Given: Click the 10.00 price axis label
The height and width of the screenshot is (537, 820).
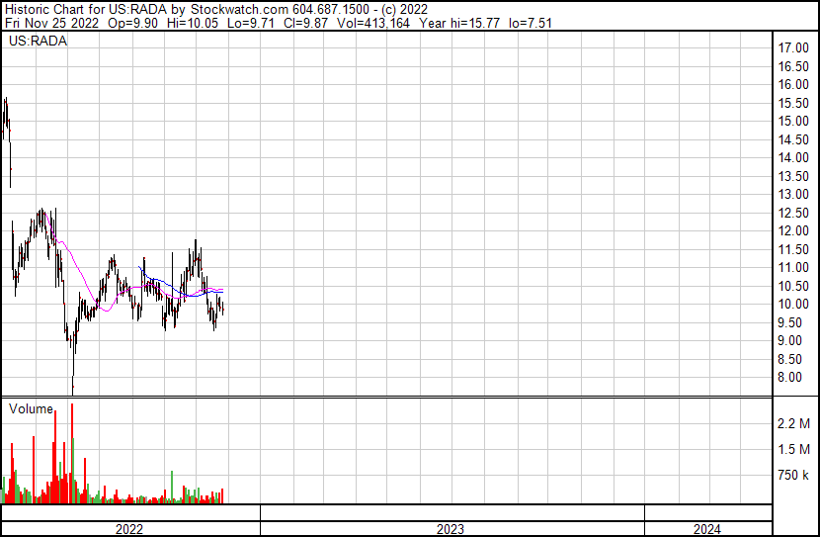Looking at the screenshot, I should pyautogui.click(x=793, y=304).
